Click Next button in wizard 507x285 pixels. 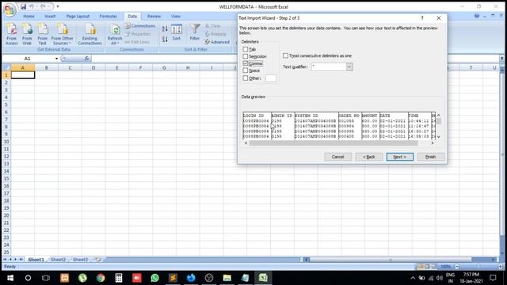click(x=399, y=157)
